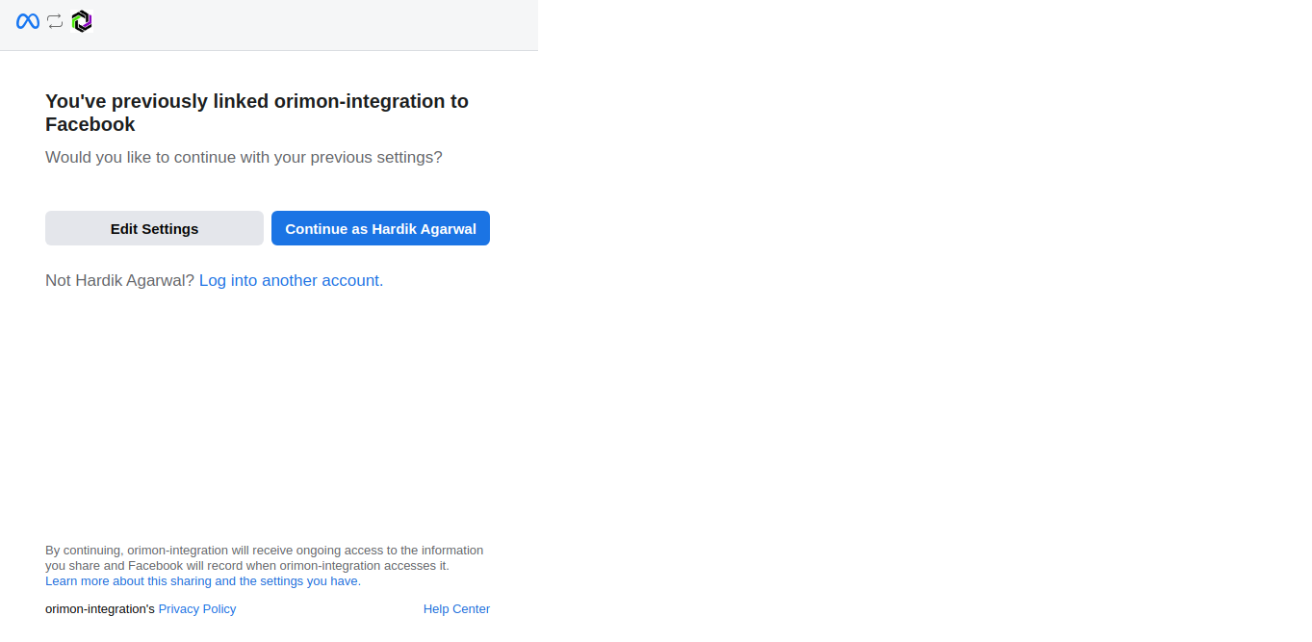
Task: Click orimon-integration's label beside Privacy Policy
Action: click(x=99, y=608)
